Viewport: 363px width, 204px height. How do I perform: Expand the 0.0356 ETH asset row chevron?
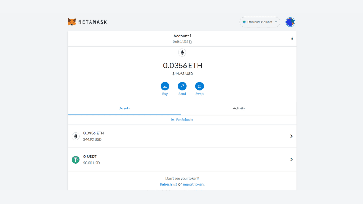click(291, 136)
